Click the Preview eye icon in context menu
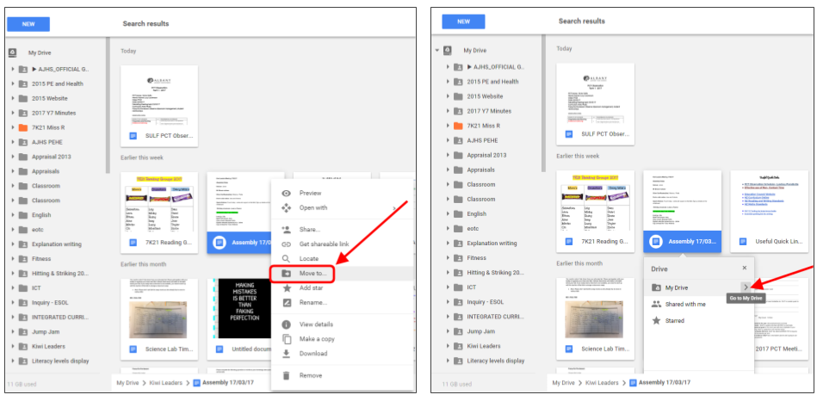Image resolution: width=817 pixels, height=401 pixels. point(286,194)
